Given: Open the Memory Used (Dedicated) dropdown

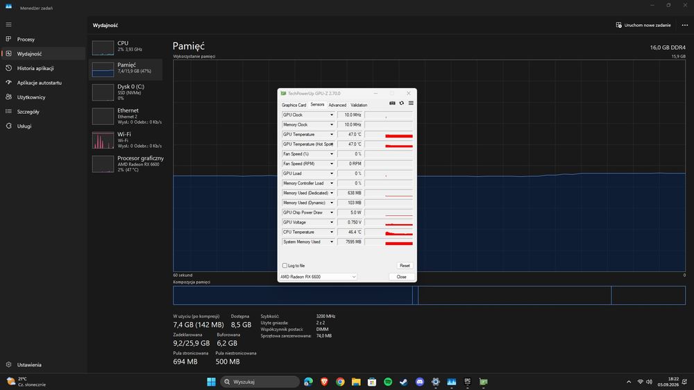Looking at the screenshot, I should click(x=332, y=193).
